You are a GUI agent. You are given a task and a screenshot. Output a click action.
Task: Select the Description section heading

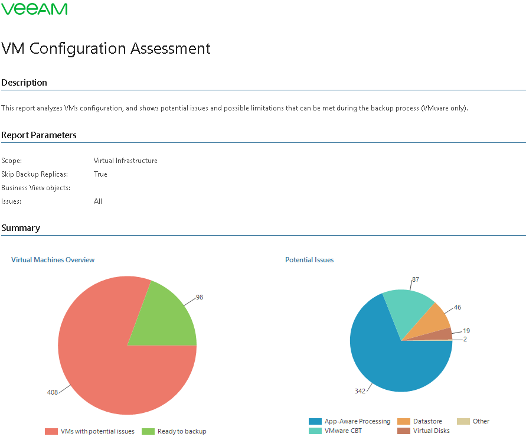24,83
